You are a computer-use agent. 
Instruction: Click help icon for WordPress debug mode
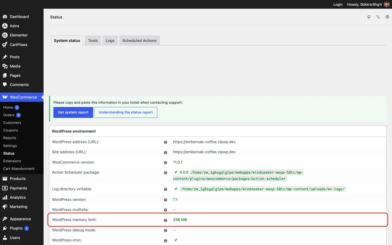[x=165, y=230]
